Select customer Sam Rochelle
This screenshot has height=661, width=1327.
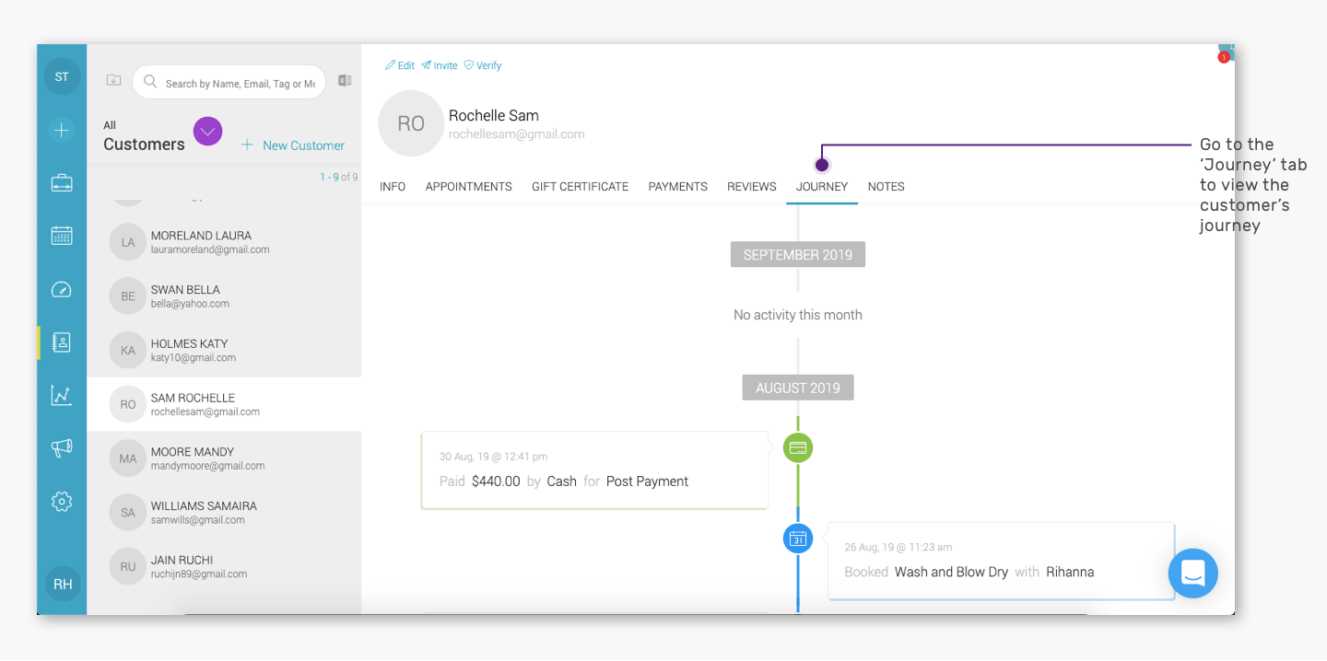click(224, 404)
